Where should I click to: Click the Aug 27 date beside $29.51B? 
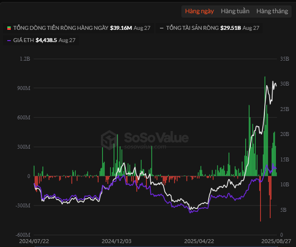pos(251,28)
